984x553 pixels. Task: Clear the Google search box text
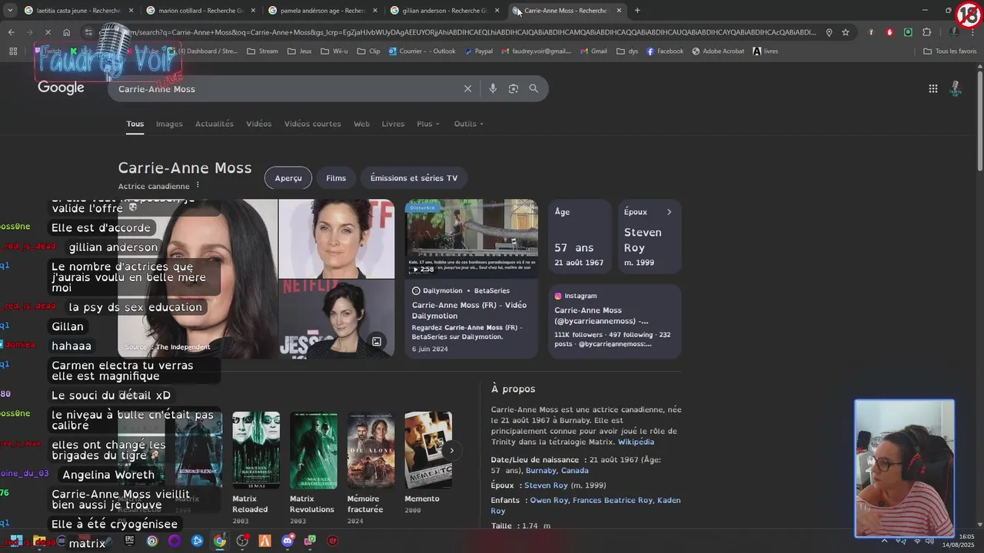(x=467, y=88)
